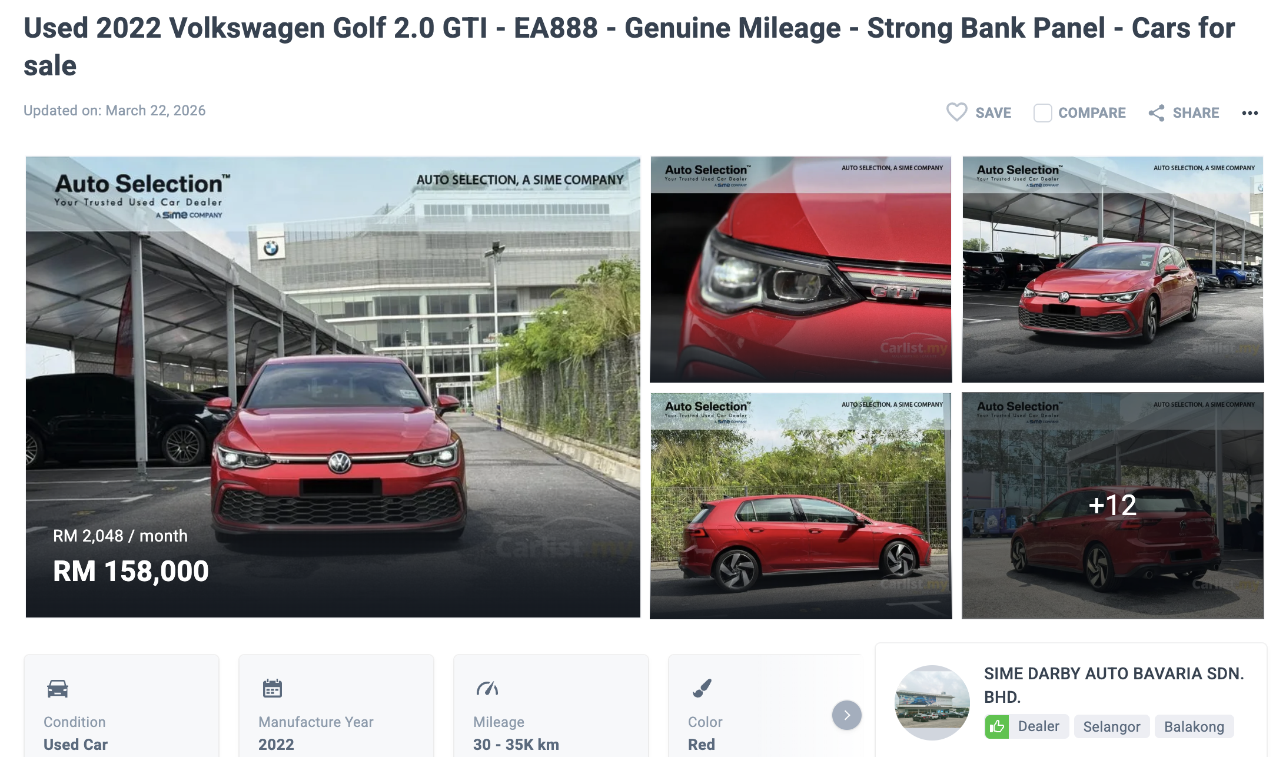This screenshot has height=757, width=1276.
Task: Click the Color paintbrush icon
Action: [x=702, y=688]
